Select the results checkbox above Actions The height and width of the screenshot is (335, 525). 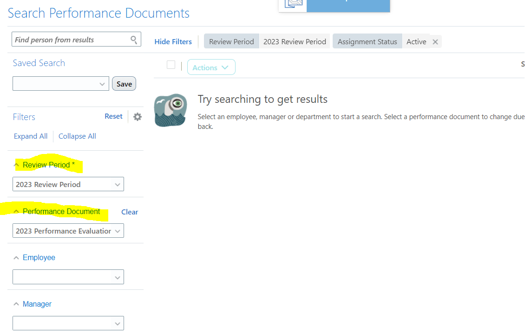(x=171, y=65)
